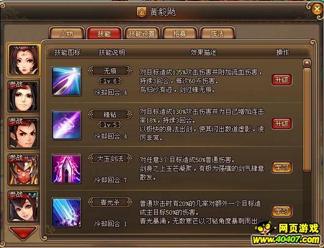
Task: Select the golden-helmet masked character portrait
Action: pos(23,170)
